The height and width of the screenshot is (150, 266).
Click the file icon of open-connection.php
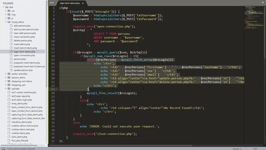(x=11, y=55)
